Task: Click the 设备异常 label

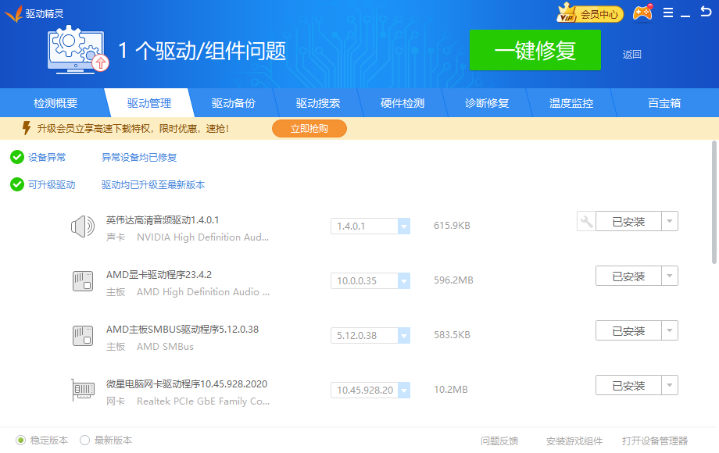Action: (x=47, y=158)
